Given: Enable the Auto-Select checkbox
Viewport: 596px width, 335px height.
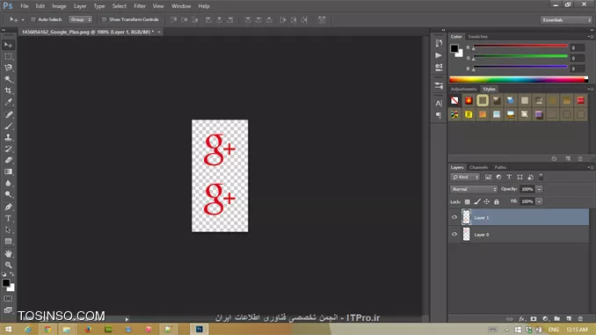Looking at the screenshot, I should pyautogui.click(x=33, y=19).
